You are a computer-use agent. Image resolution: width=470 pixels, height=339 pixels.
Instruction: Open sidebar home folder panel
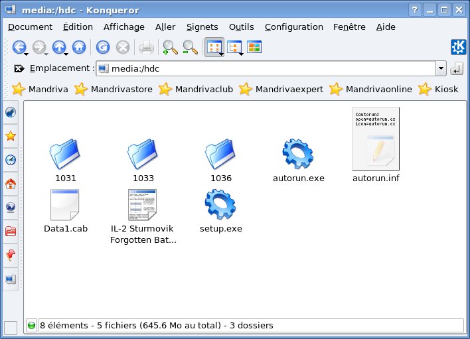[11, 184]
